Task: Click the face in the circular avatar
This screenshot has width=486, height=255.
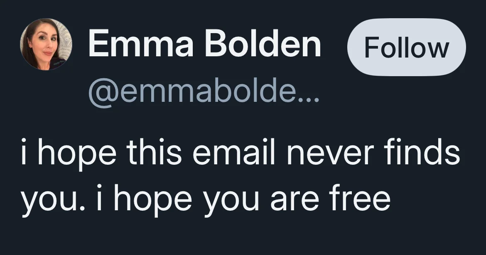Action: 45,43
